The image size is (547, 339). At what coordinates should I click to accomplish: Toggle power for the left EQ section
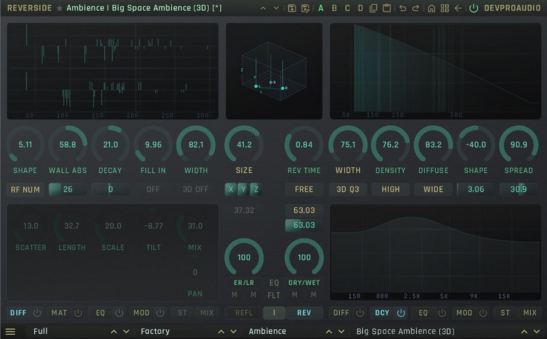click(x=119, y=313)
